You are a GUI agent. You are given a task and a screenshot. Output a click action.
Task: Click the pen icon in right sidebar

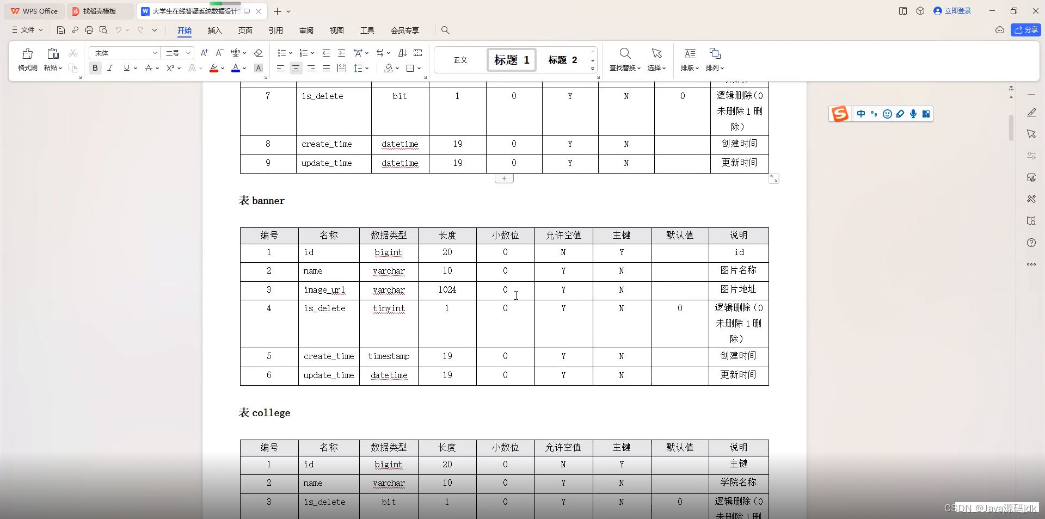1031,113
